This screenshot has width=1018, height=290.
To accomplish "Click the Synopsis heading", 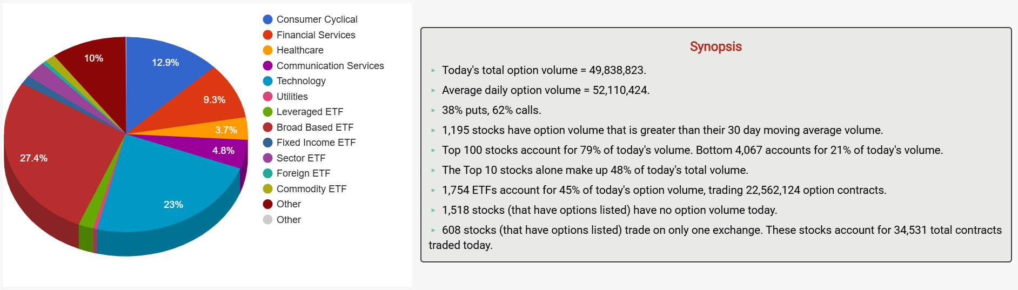I will [x=715, y=46].
